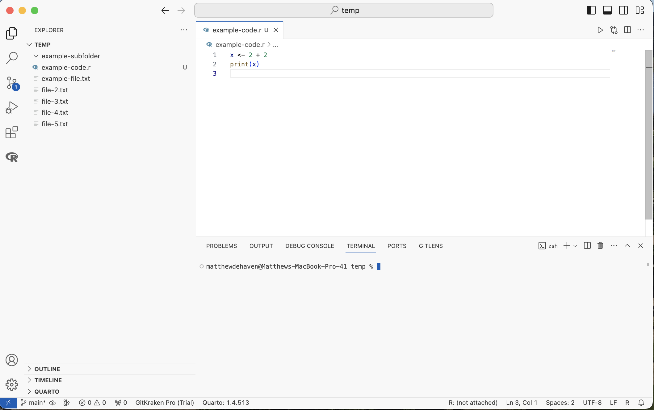Switch to the PROBLEMS tab
The width and height of the screenshot is (654, 410).
221,246
